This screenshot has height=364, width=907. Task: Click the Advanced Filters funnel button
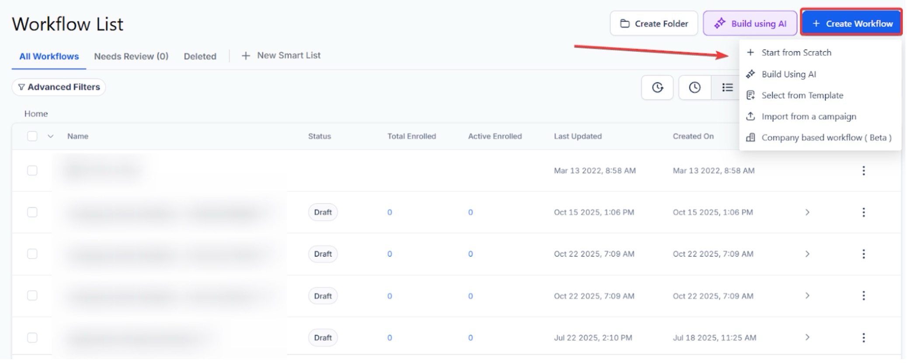click(59, 87)
